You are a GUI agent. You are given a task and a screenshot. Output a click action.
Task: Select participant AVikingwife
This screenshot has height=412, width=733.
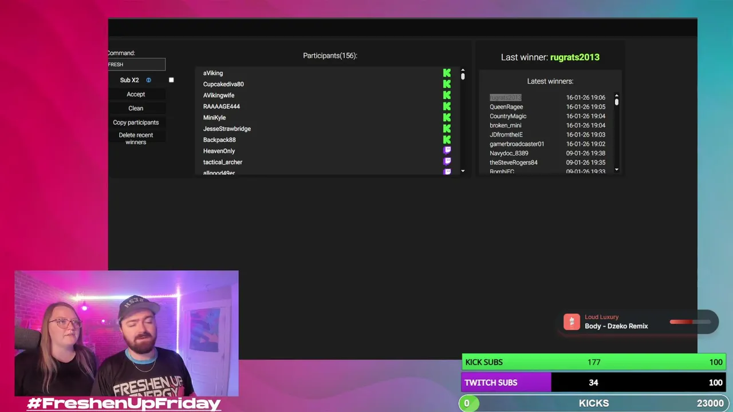point(219,96)
